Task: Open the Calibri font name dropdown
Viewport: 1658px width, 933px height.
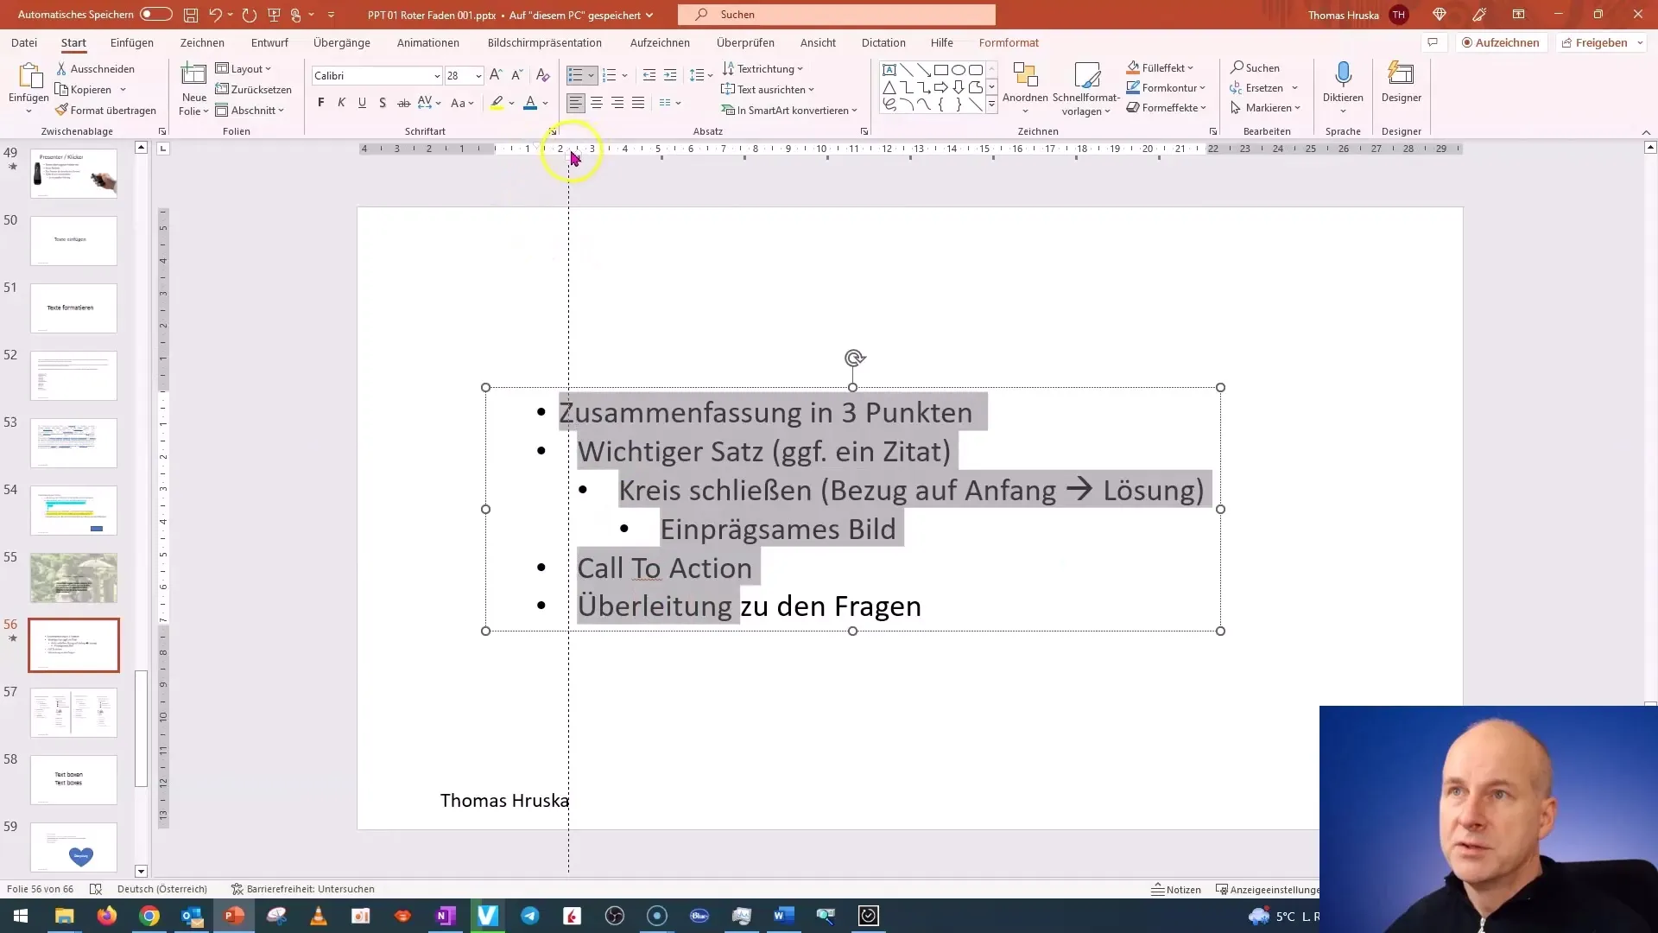Action: [436, 76]
